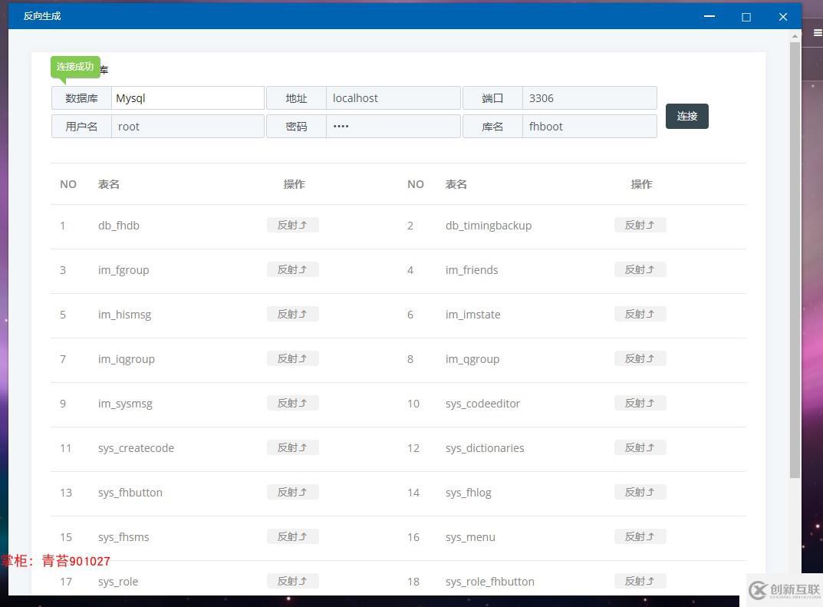Click the 反射 button for im_sysmsg
Image resolution: width=823 pixels, height=607 pixels.
point(292,404)
